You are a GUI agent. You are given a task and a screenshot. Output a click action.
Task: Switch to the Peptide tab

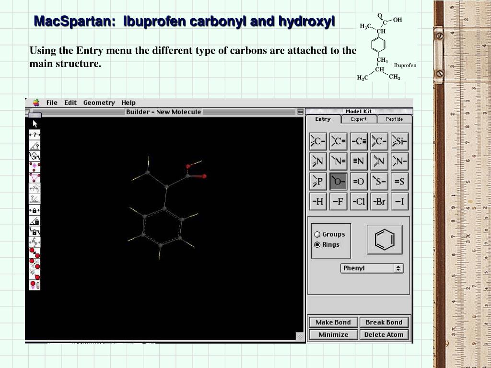pyautogui.click(x=394, y=119)
